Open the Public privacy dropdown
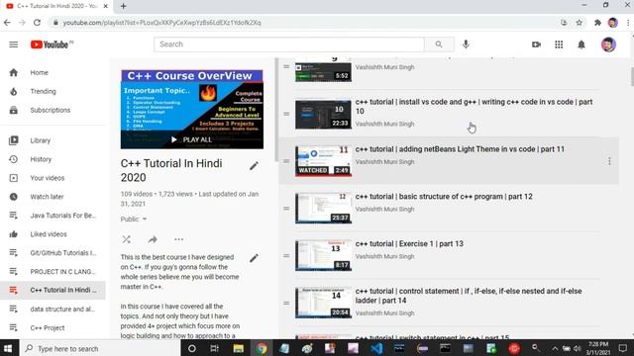The width and height of the screenshot is (634, 356). (x=134, y=220)
